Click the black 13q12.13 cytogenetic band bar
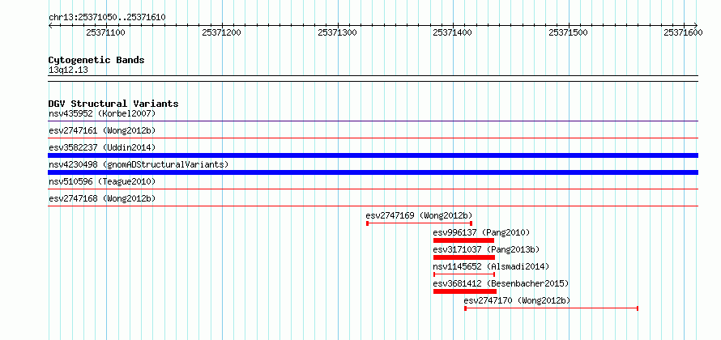 pyautogui.click(x=373, y=79)
